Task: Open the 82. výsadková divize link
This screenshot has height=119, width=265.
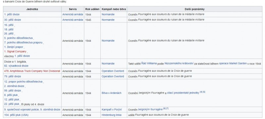Action: pos(16,66)
